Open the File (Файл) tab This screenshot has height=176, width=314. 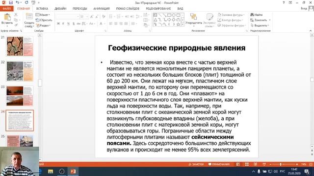tap(6, 9)
